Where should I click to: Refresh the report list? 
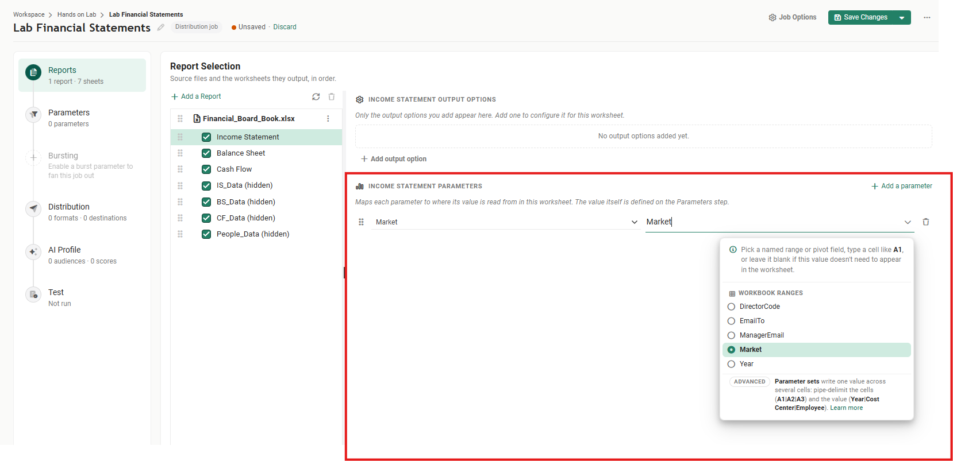point(316,96)
